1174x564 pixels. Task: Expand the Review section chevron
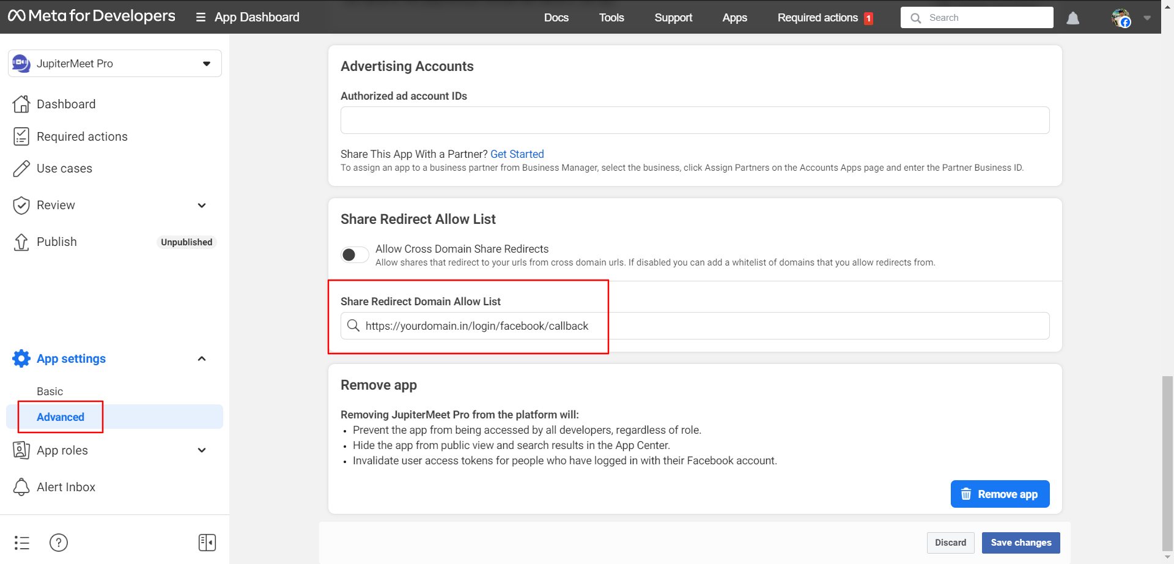pos(202,206)
